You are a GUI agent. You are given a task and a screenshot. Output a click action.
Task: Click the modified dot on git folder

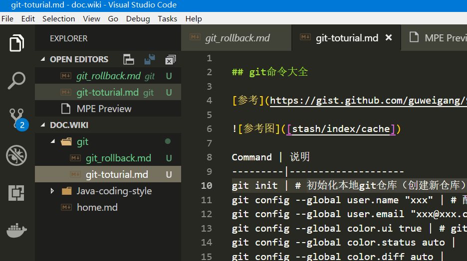[168, 141]
